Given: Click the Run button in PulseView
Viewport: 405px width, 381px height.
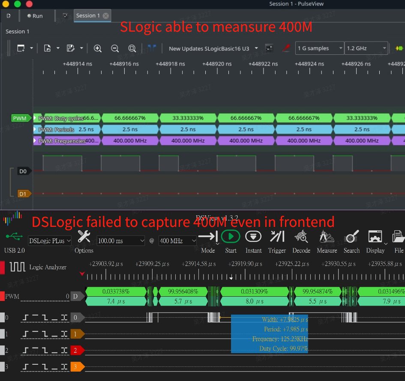Looking at the screenshot, I should click(35, 16).
